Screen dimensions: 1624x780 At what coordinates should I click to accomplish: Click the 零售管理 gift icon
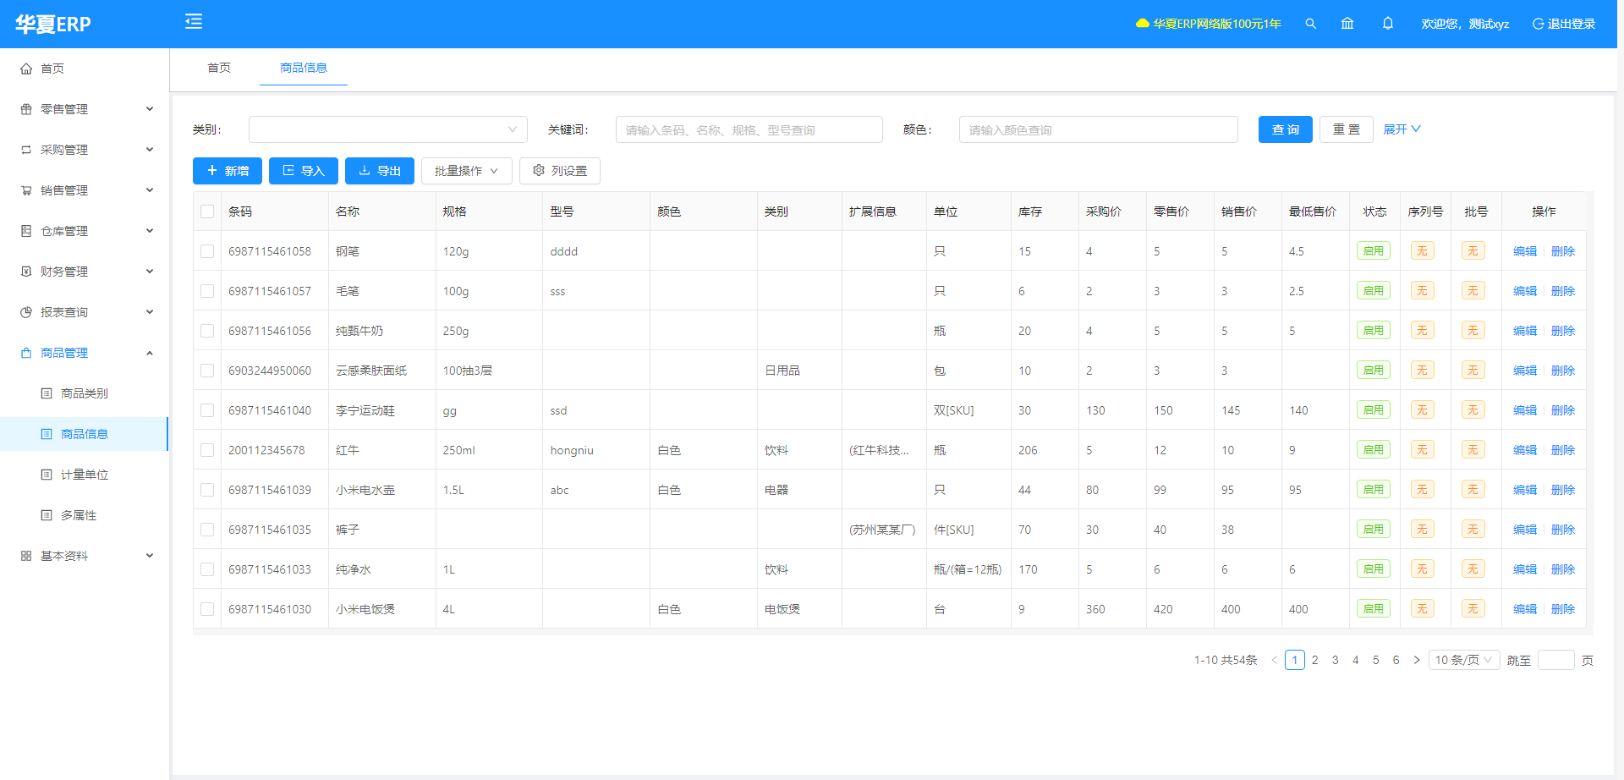pyautogui.click(x=26, y=109)
